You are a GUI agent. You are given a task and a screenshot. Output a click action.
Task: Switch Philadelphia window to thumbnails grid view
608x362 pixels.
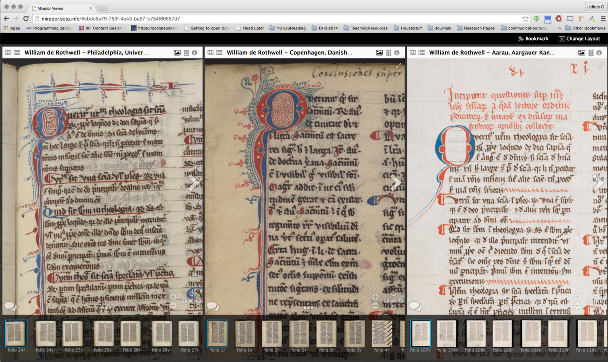(x=186, y=53)
